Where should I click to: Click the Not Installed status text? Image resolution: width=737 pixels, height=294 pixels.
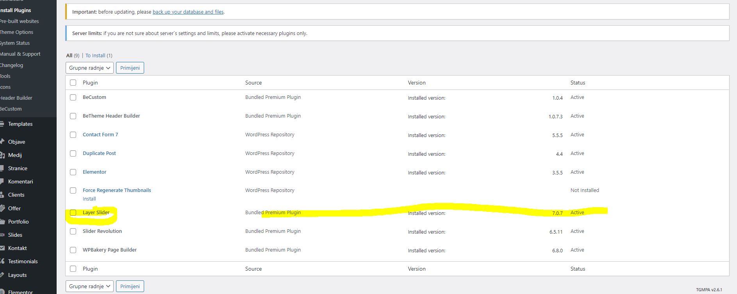(585, 190)
